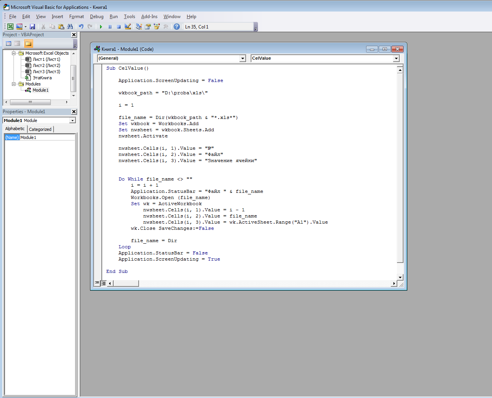Viewport: 492px width, 398px height.
Task: Open the CelValue procedure dropdown
Action: coord(396,59)
